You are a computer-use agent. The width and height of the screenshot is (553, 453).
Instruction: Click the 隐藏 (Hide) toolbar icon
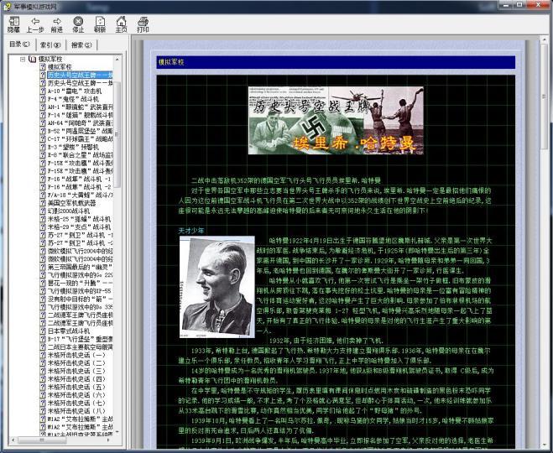pos(13,23)
